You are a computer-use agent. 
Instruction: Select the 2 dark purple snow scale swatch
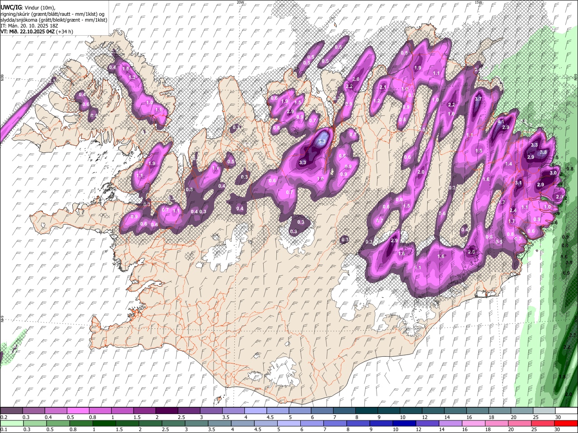(x=167, y=411)
